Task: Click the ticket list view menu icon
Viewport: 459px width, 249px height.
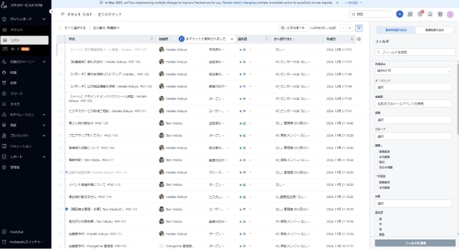Action: pos(63,14)
